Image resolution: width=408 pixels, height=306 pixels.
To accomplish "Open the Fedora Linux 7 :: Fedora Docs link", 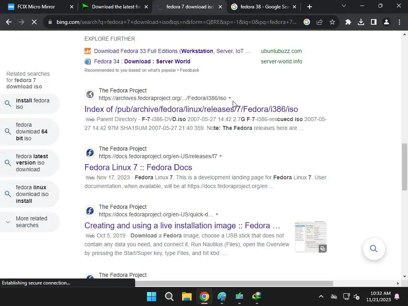I will tap(138, 167).
